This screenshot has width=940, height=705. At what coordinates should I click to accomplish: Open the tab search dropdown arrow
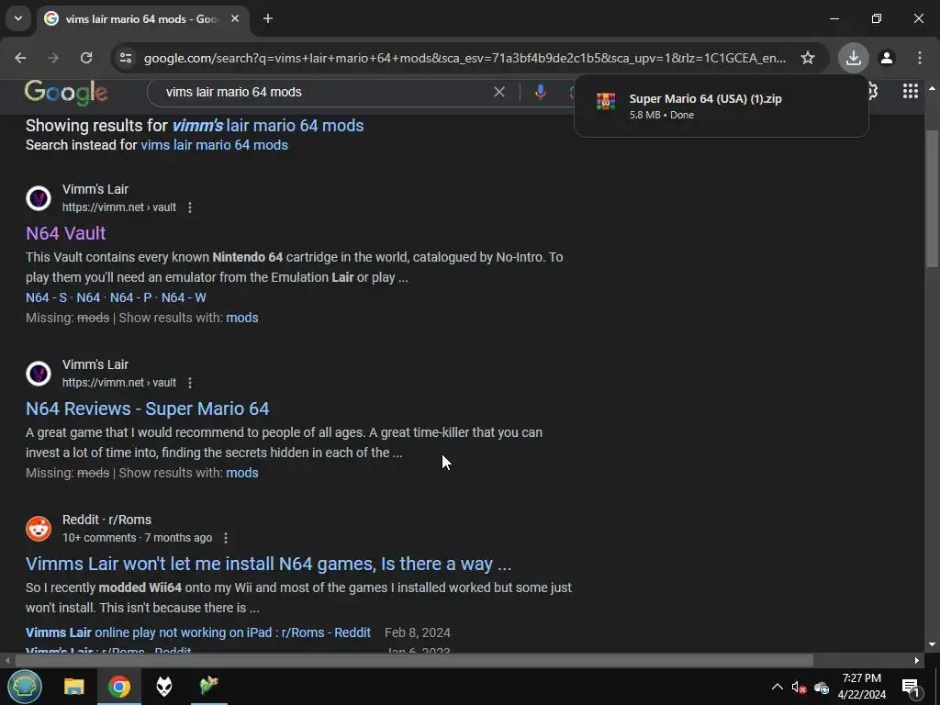click(18, 18)
